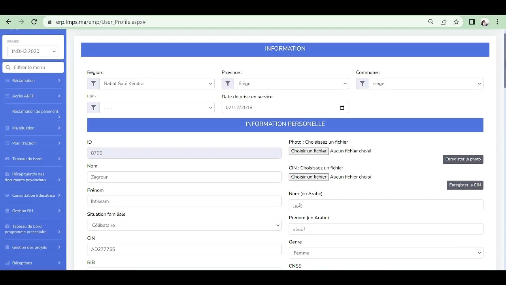
Task: Click the UP filter funnel icon
Action: 93,108
